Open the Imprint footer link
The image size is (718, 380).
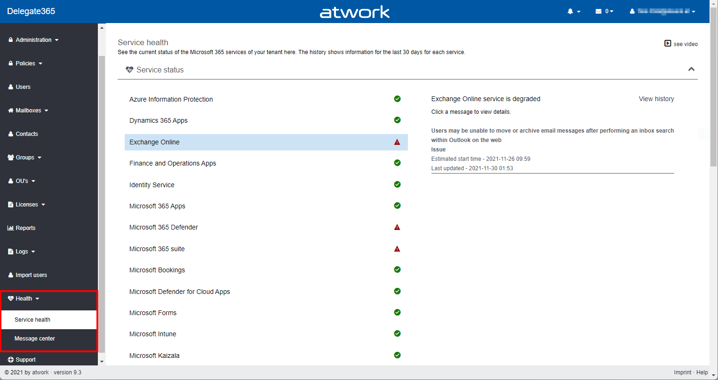point(682,372)
